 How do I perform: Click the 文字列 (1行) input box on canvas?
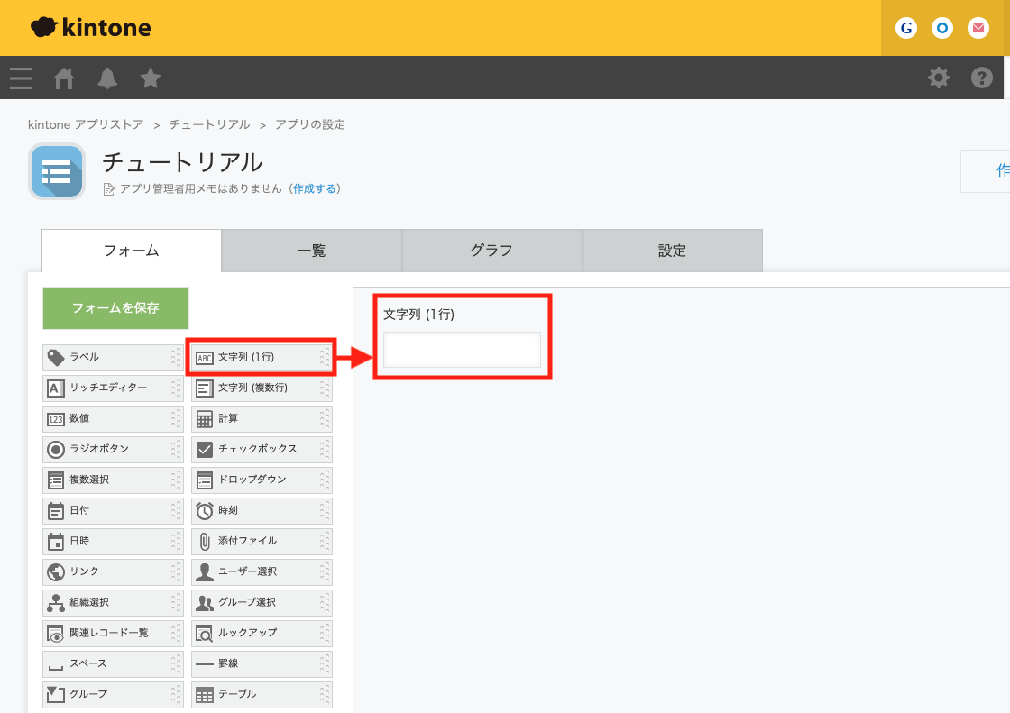click(x=462, y=350)
